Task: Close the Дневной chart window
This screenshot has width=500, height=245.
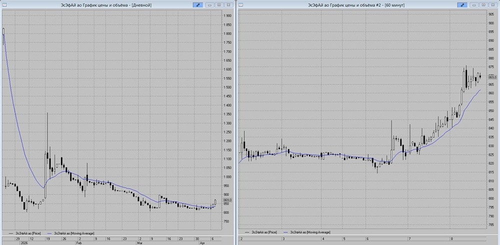Action: [x=228, y=5]
